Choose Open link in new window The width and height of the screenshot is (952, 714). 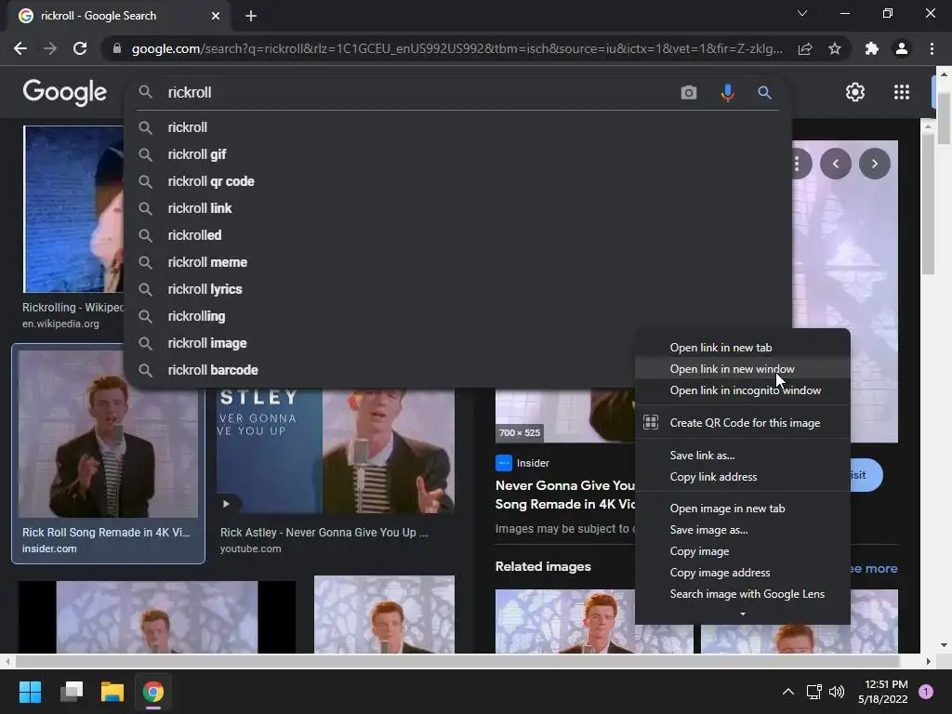coord(743,368)
